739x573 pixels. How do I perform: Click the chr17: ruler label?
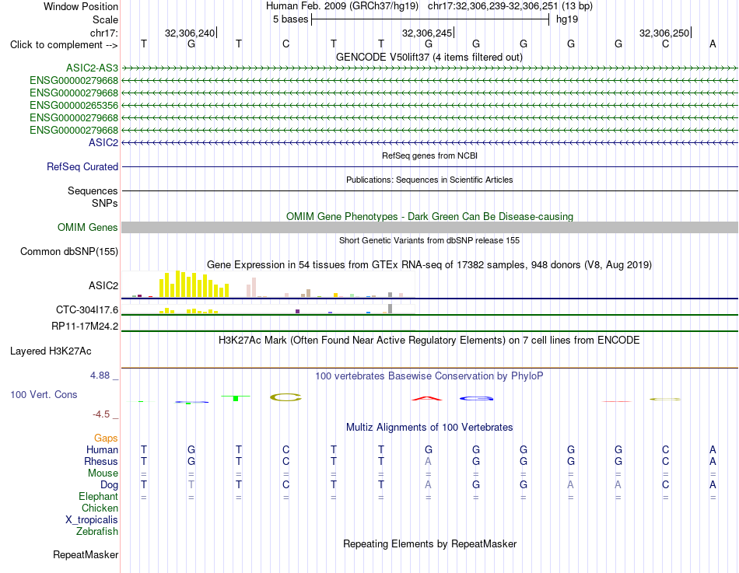(104, 33)
